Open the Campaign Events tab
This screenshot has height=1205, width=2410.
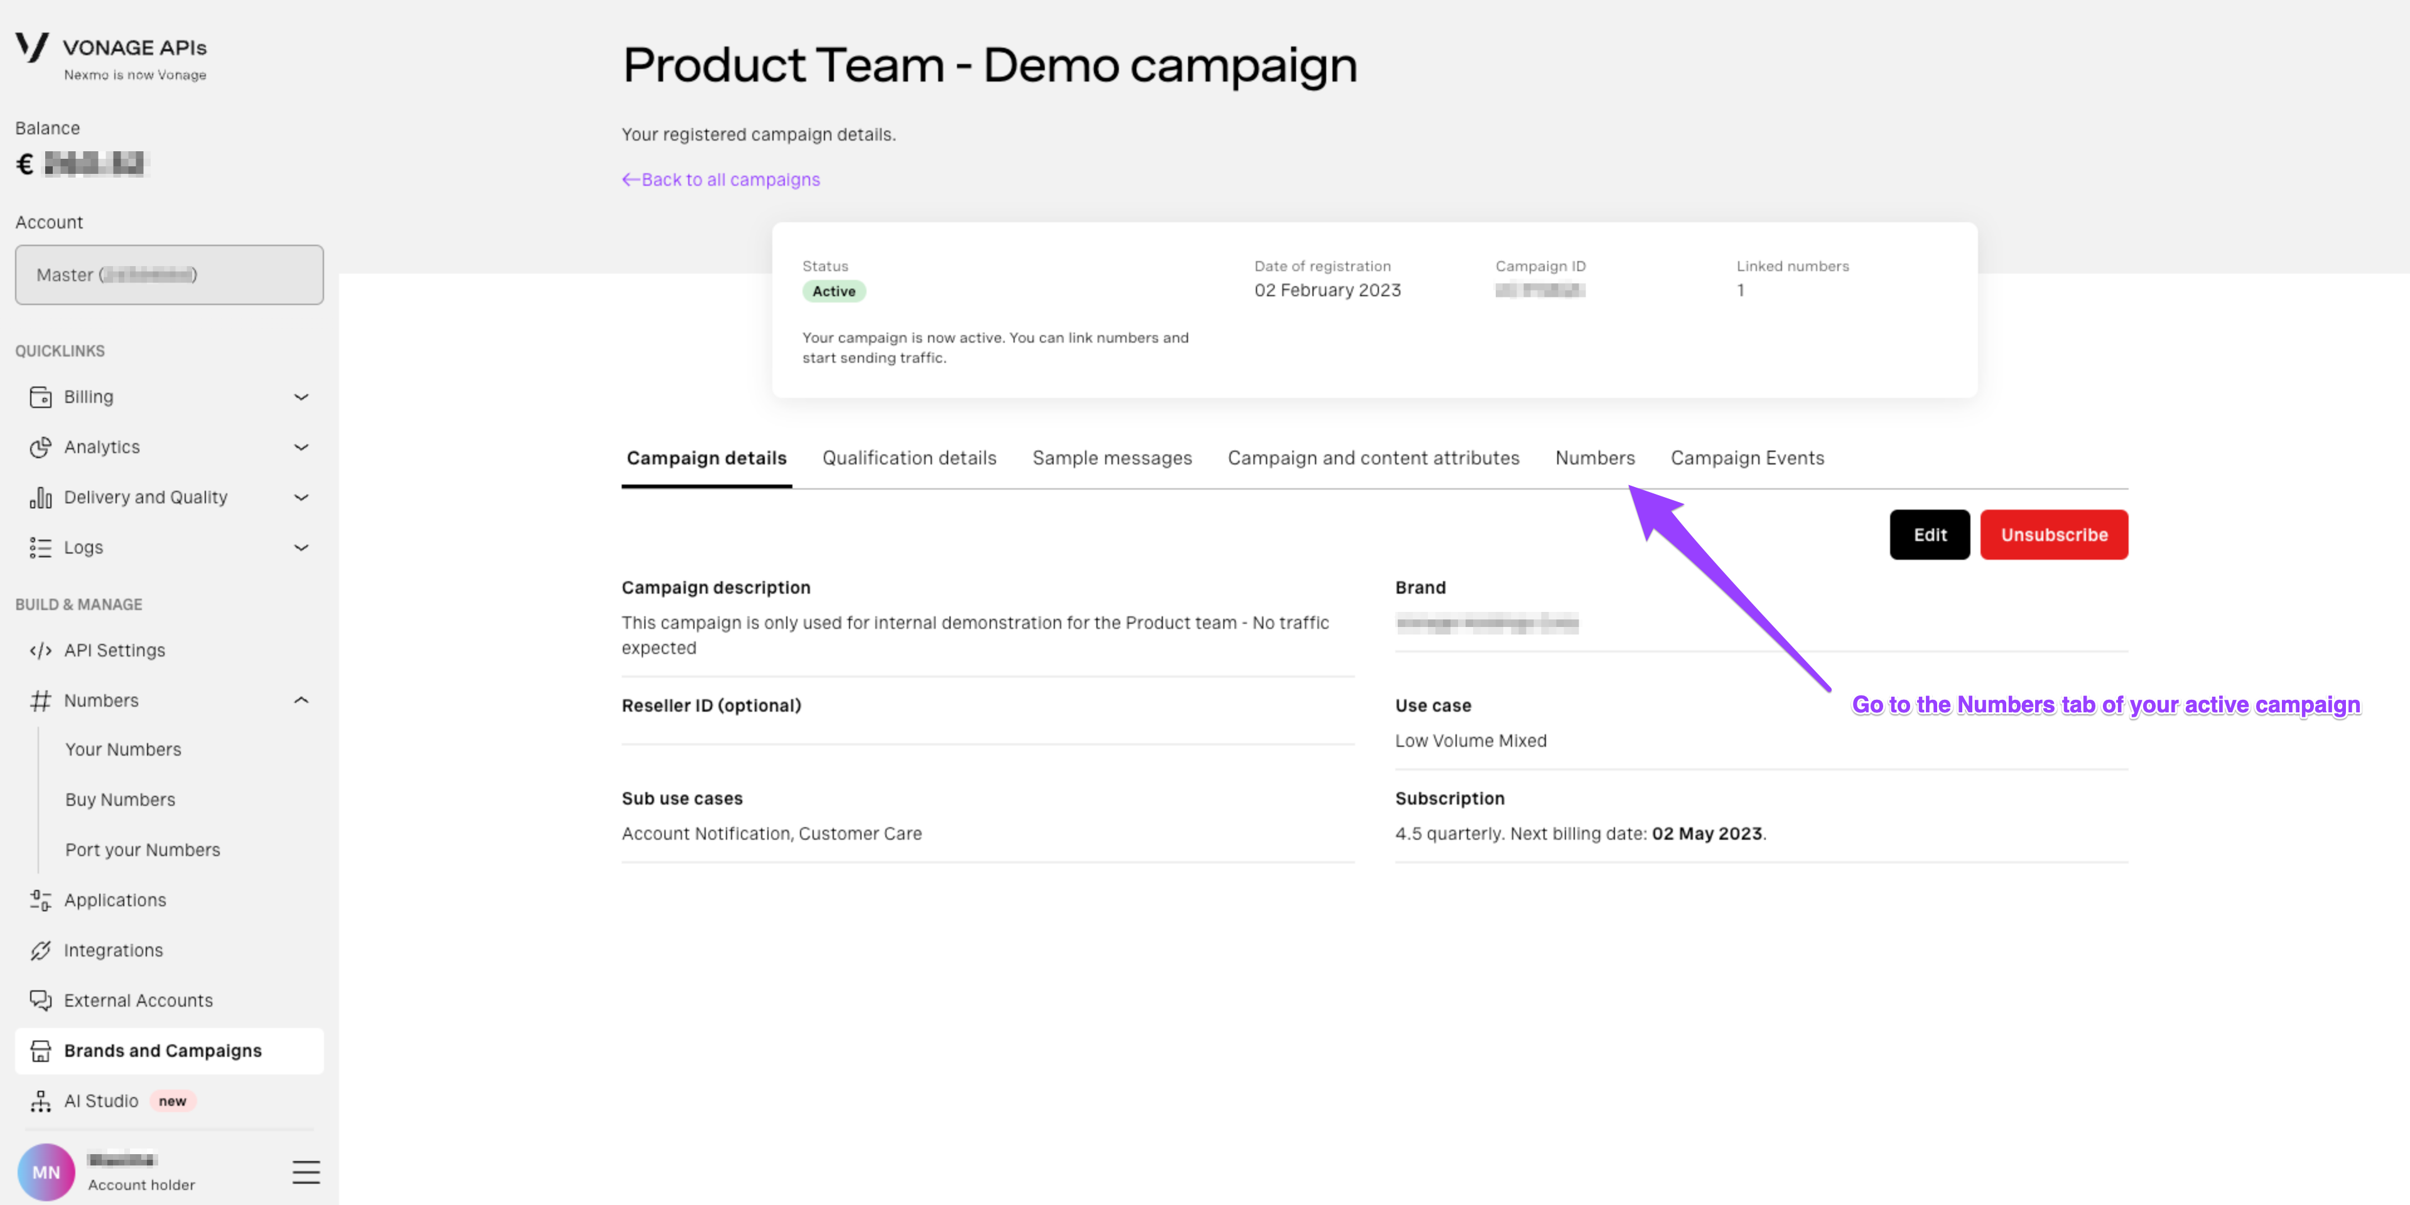click(1747, 458)
